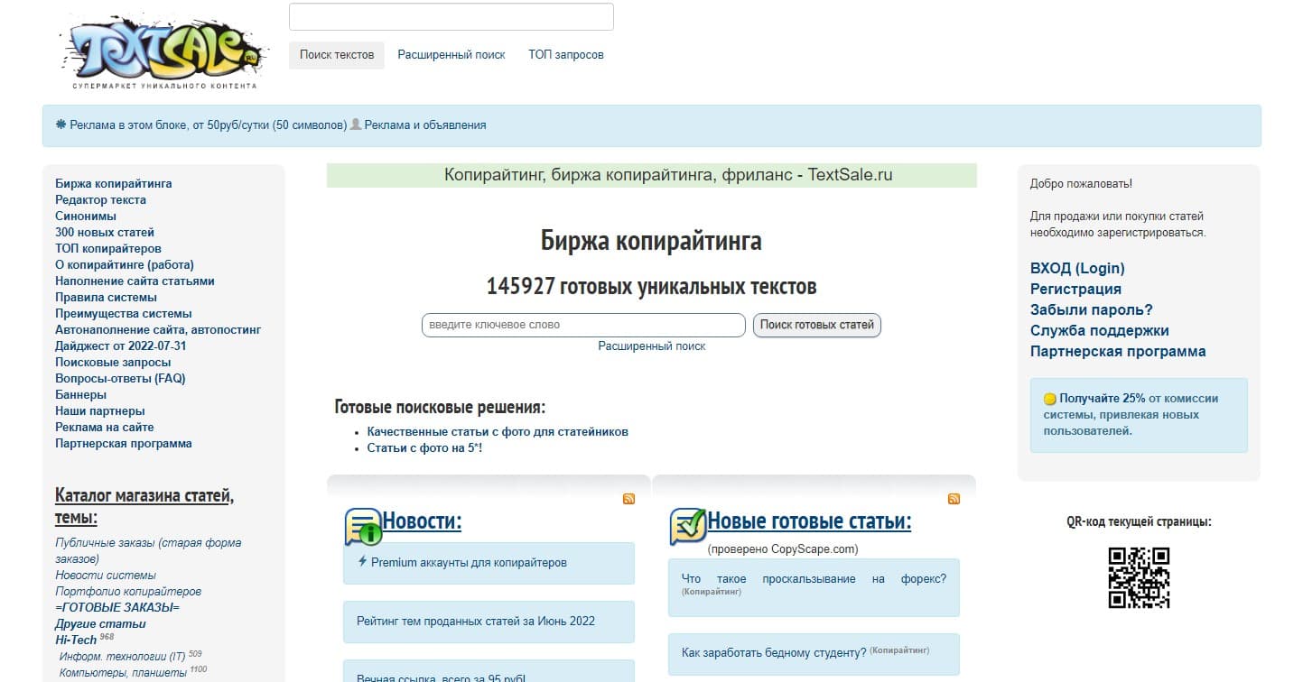
Task: Focus the введите ключевое слово search box
Action: point(583,325)
